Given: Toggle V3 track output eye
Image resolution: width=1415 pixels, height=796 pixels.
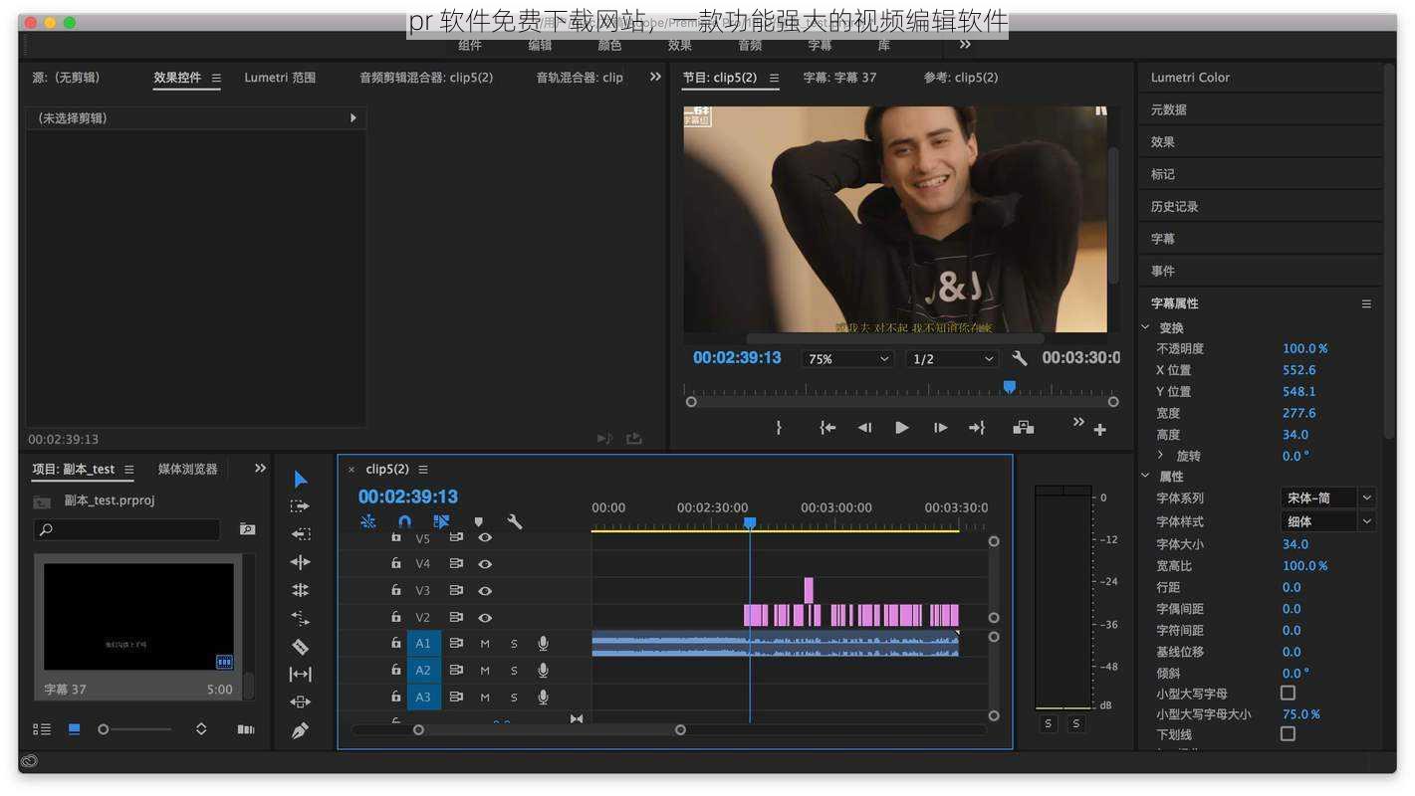Looking at the screenshot, I should pos(485,591).
